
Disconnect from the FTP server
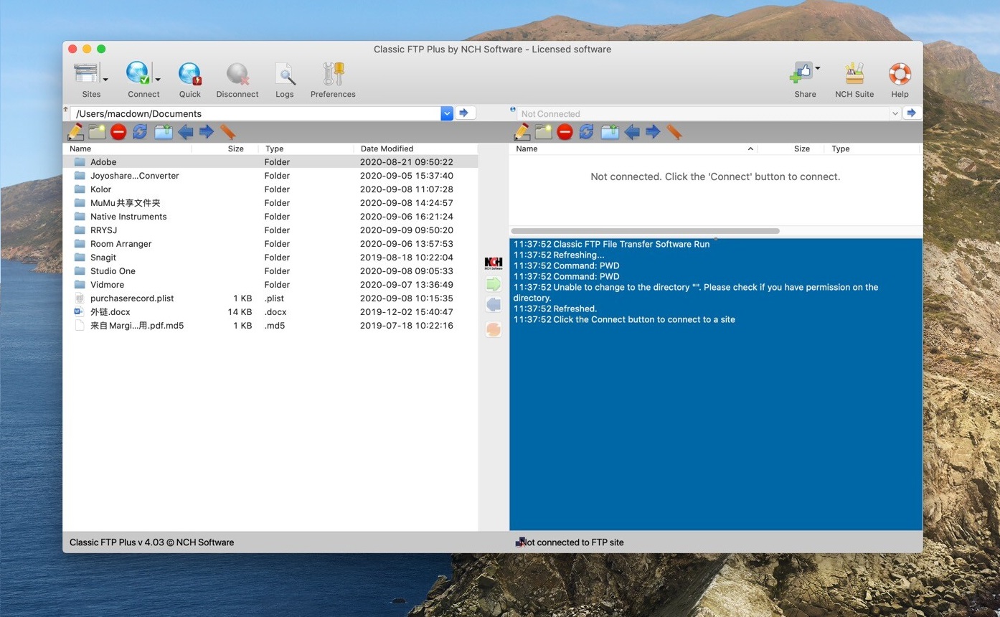coord(237,75)
